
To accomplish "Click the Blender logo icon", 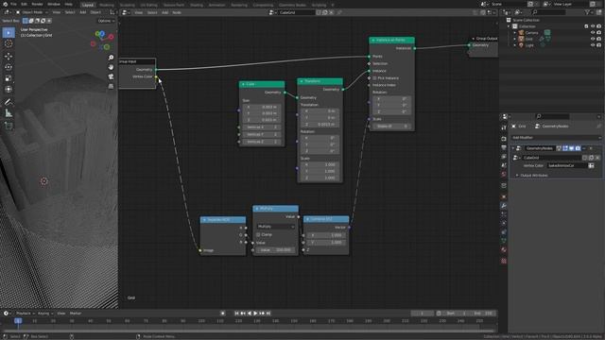I will 5,4.
